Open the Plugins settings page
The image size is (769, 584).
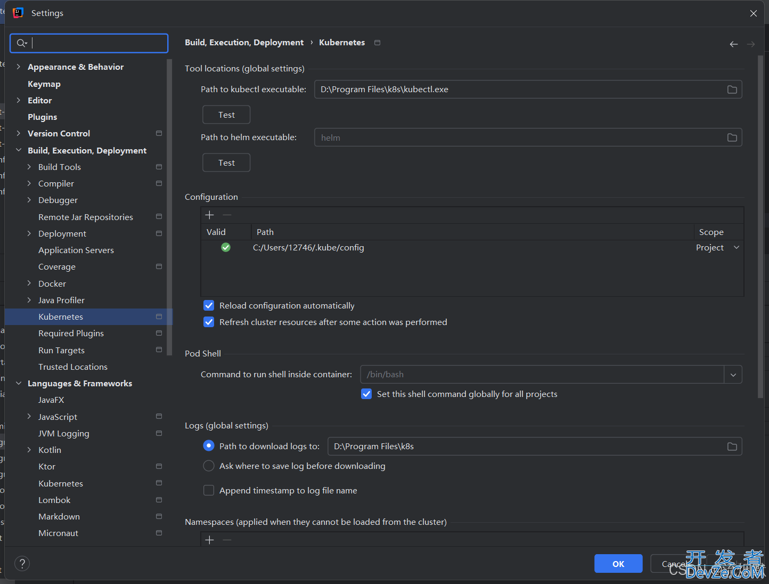[42, 117]
